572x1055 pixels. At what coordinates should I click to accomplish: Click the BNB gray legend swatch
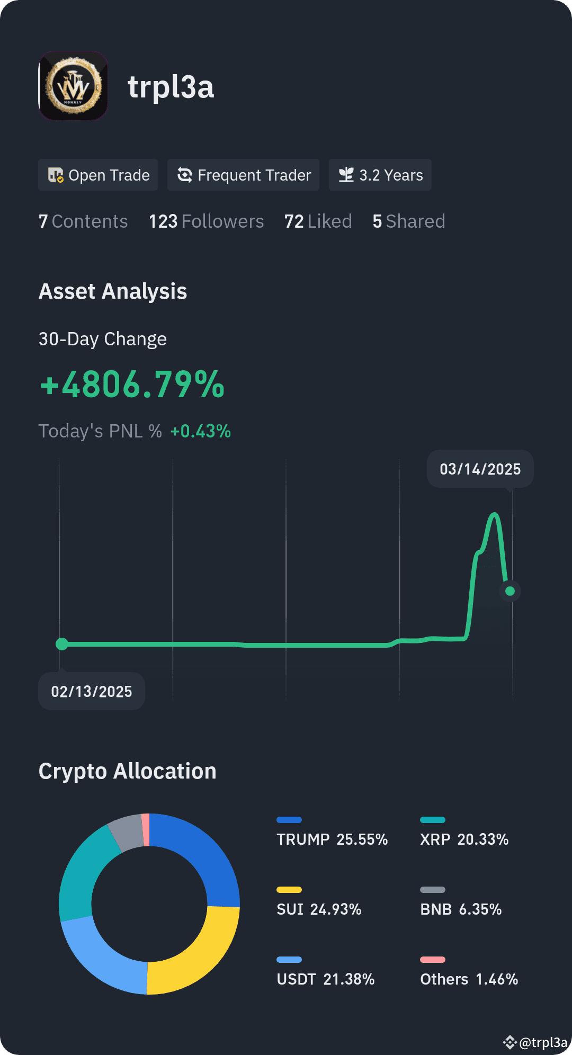(433, 890)
